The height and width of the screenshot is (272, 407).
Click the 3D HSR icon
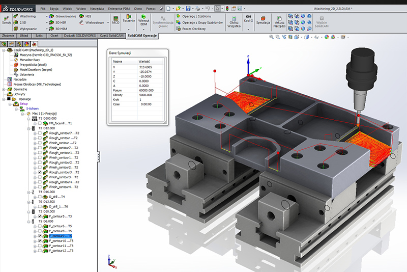52,22
